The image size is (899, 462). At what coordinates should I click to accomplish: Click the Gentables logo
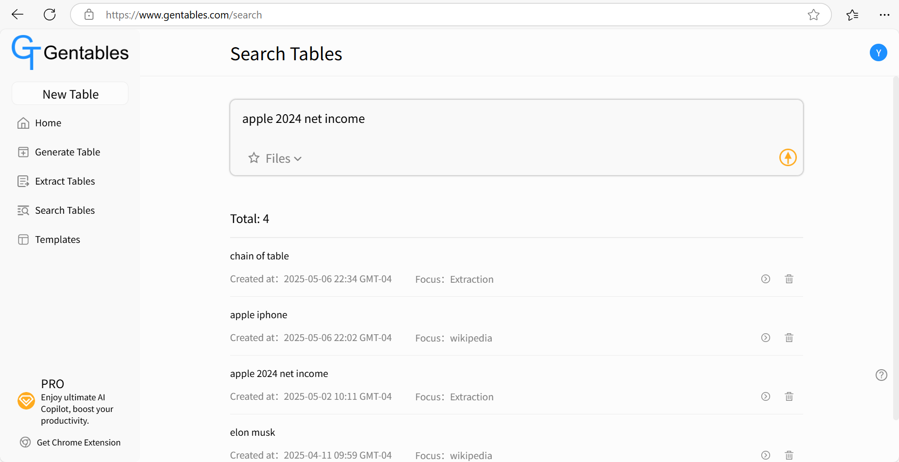(70, 52)
